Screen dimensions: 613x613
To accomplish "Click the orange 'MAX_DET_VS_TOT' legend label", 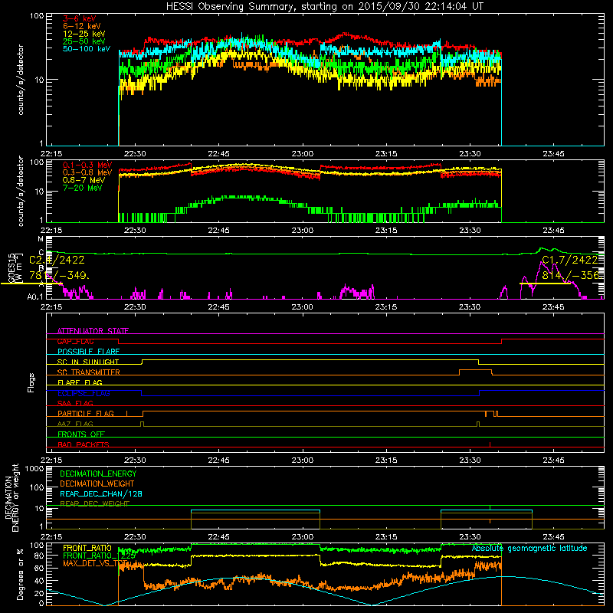I will [x=96, y=563].
